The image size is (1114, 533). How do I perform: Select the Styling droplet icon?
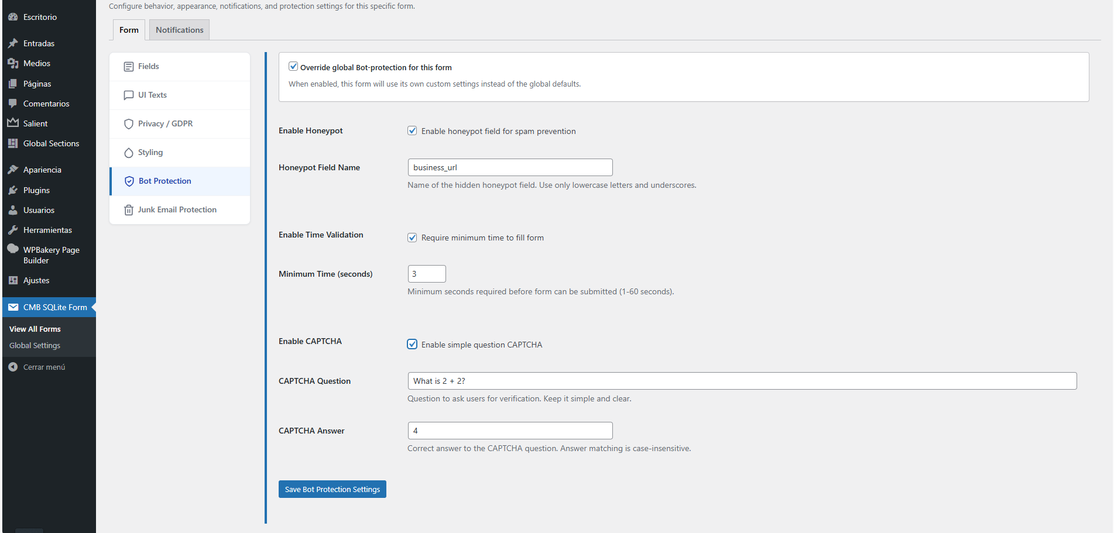[x=129, y=152]
